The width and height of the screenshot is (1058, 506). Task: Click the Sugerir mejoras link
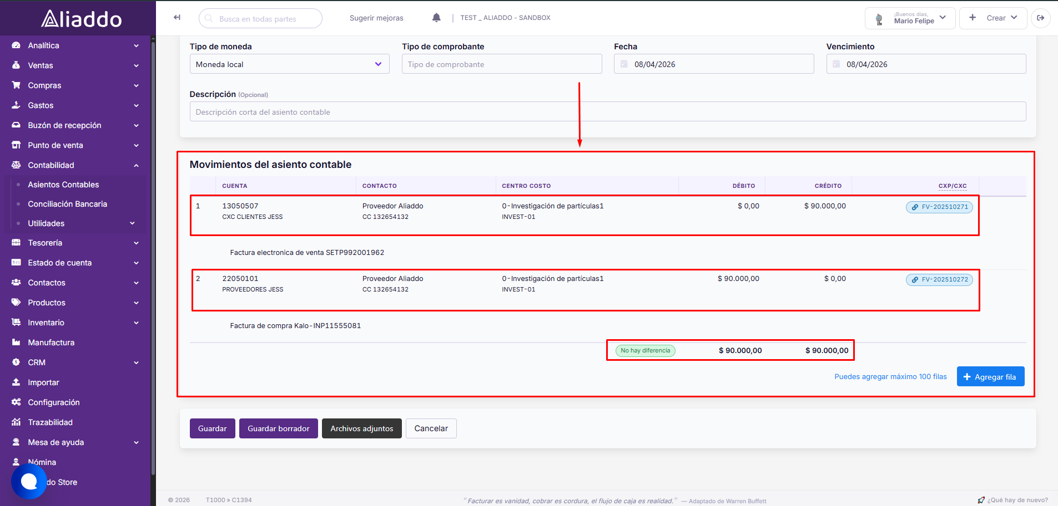(376, 18)
